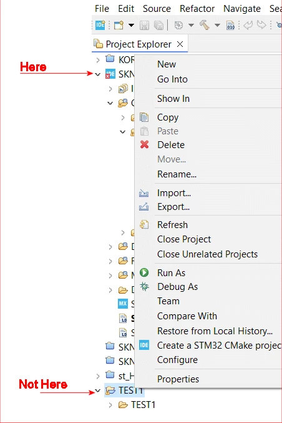This screenshot has height=423, width=282.
Task: Choose Delete from the context menu
Action: pos(171,145)
